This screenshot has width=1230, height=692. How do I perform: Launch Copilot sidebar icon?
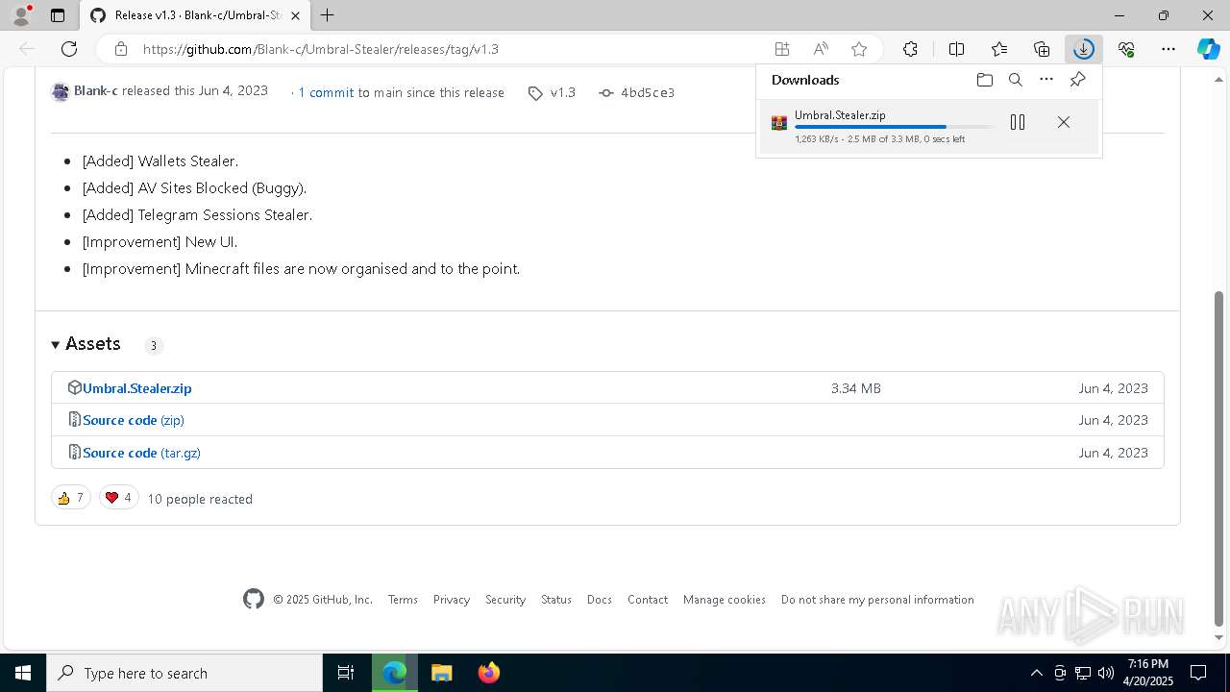click(x=1208, y=49)
